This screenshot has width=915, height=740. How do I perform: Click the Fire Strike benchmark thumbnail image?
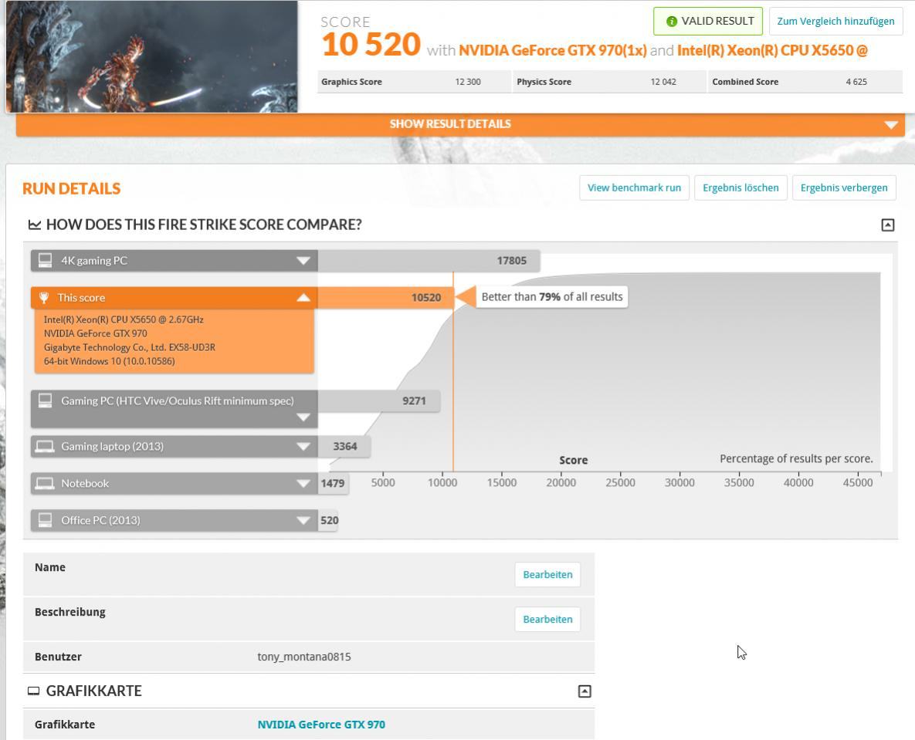pyautogui.click(x=151, y=56)
